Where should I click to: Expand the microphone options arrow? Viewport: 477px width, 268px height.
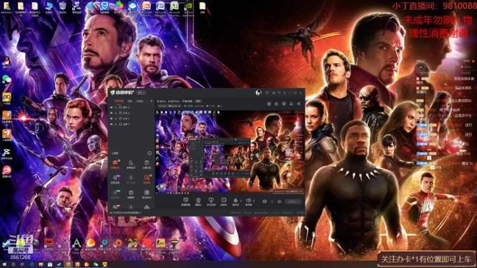point(241,201)
